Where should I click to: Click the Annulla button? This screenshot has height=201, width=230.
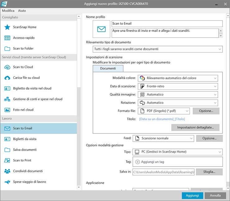(215, 196)
